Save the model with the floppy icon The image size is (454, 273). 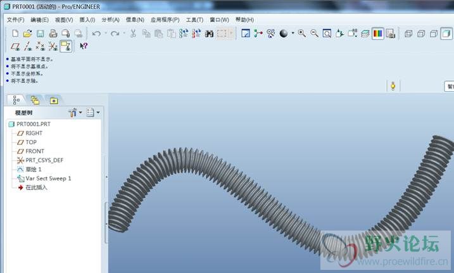point(41,34)
